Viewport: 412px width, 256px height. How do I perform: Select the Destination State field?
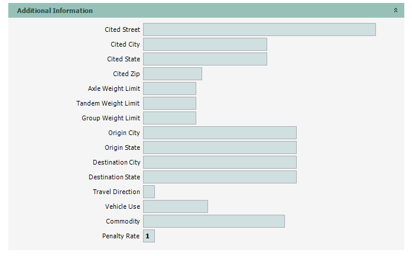tap(219, 177)
